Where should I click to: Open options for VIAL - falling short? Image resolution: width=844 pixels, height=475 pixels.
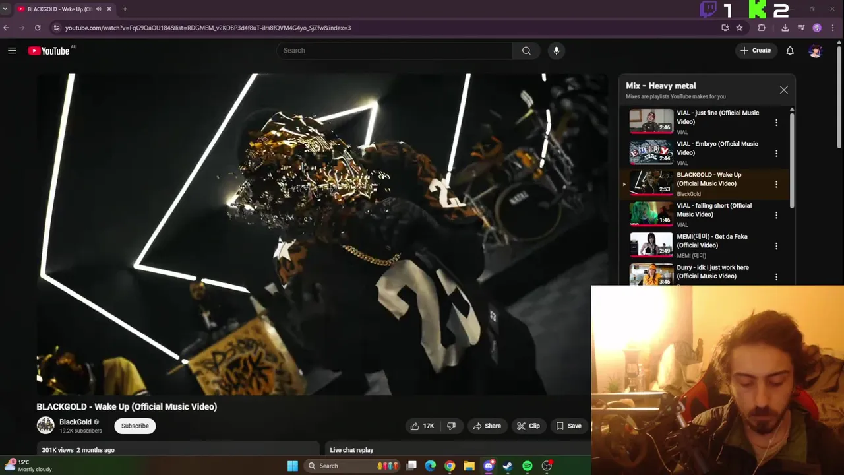[x=776, y=215]
